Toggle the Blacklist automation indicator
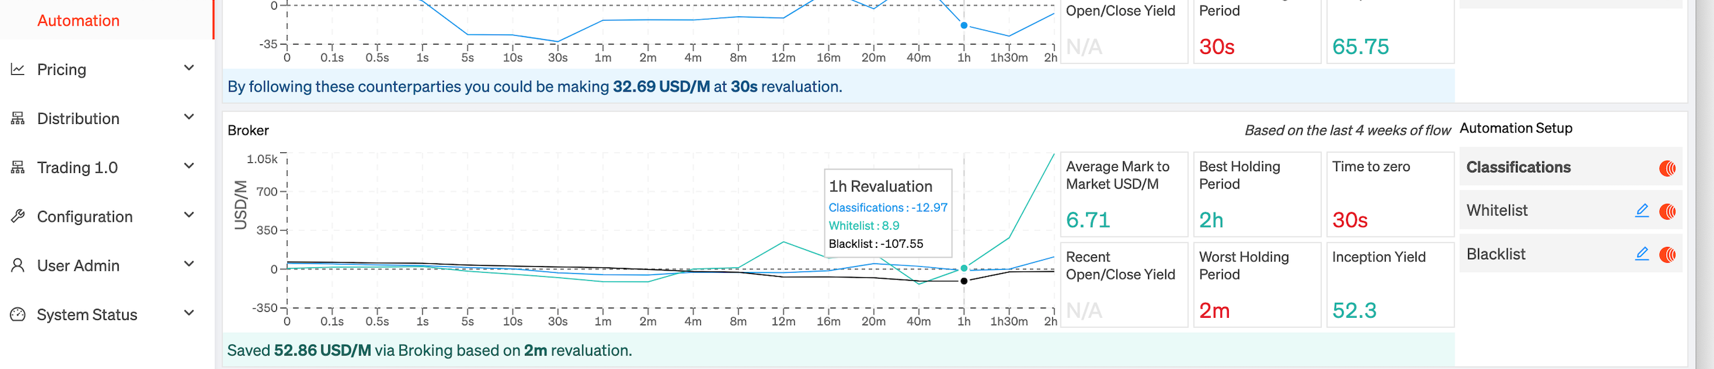1714x369 pixels. tap(1668, 255)
